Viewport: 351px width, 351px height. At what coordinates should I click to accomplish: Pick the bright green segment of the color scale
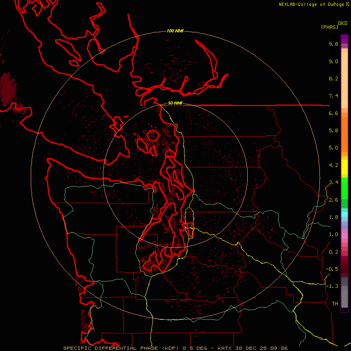344,188
